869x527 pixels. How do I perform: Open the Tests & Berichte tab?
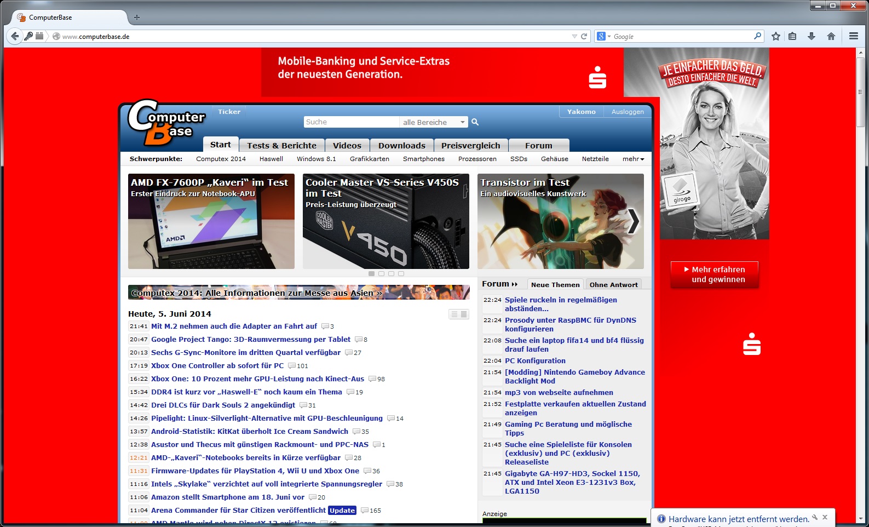click(x=281, y=146)
